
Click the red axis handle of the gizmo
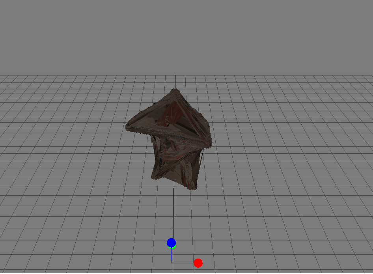(x=198, y=263)
